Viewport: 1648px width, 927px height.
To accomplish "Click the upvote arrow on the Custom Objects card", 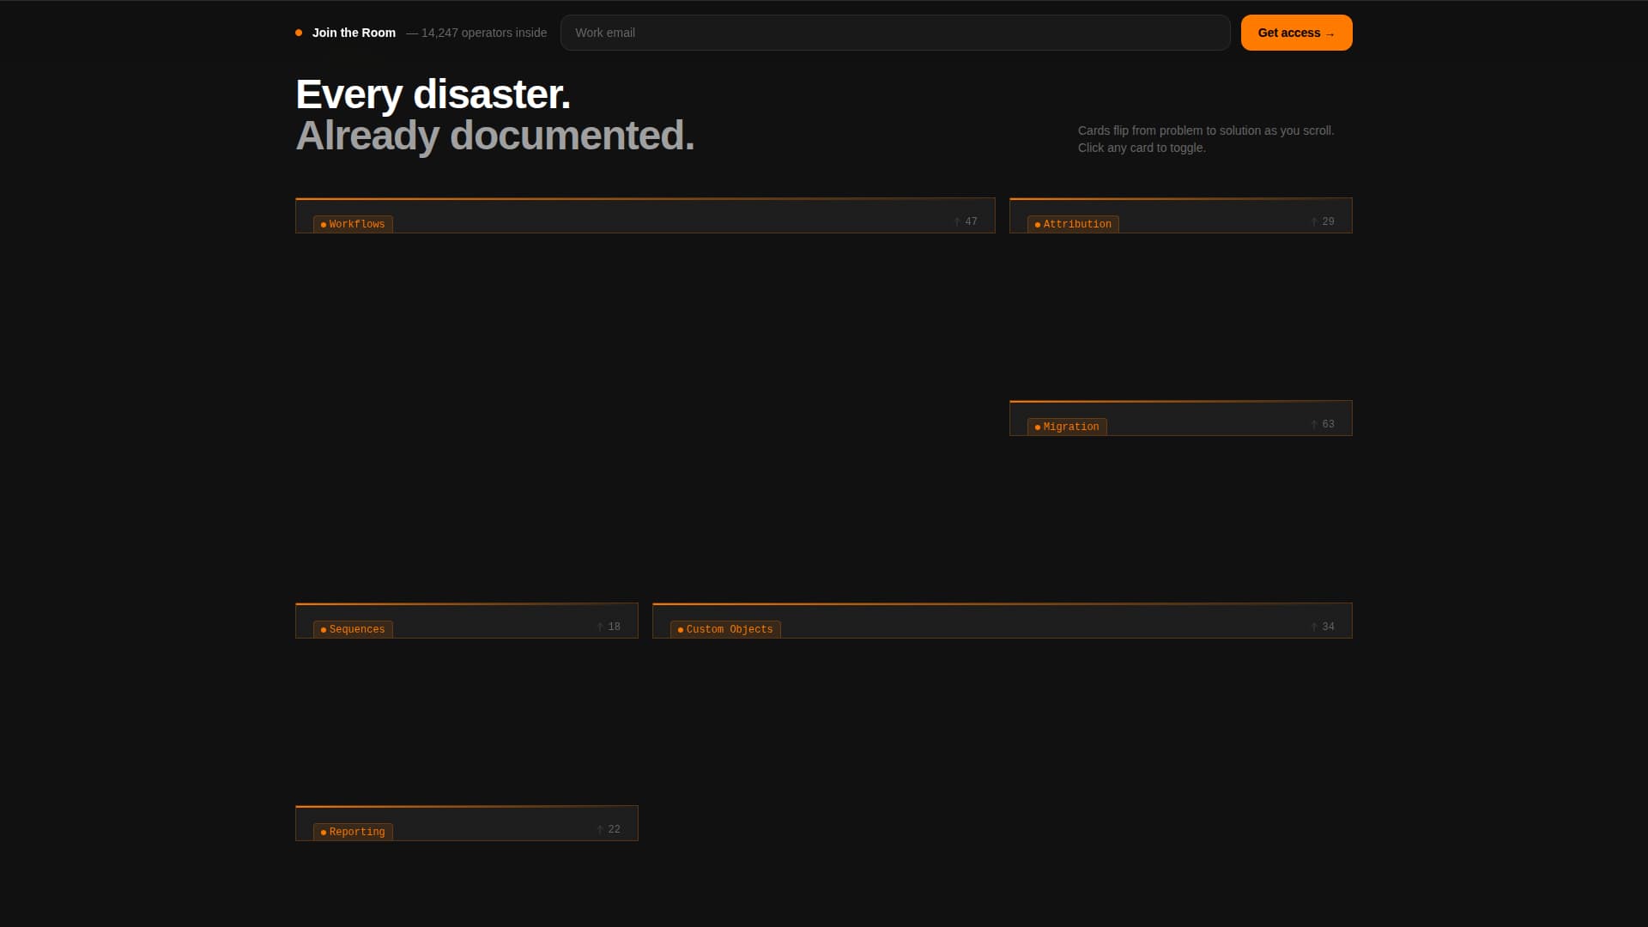I will (1314, 627).
